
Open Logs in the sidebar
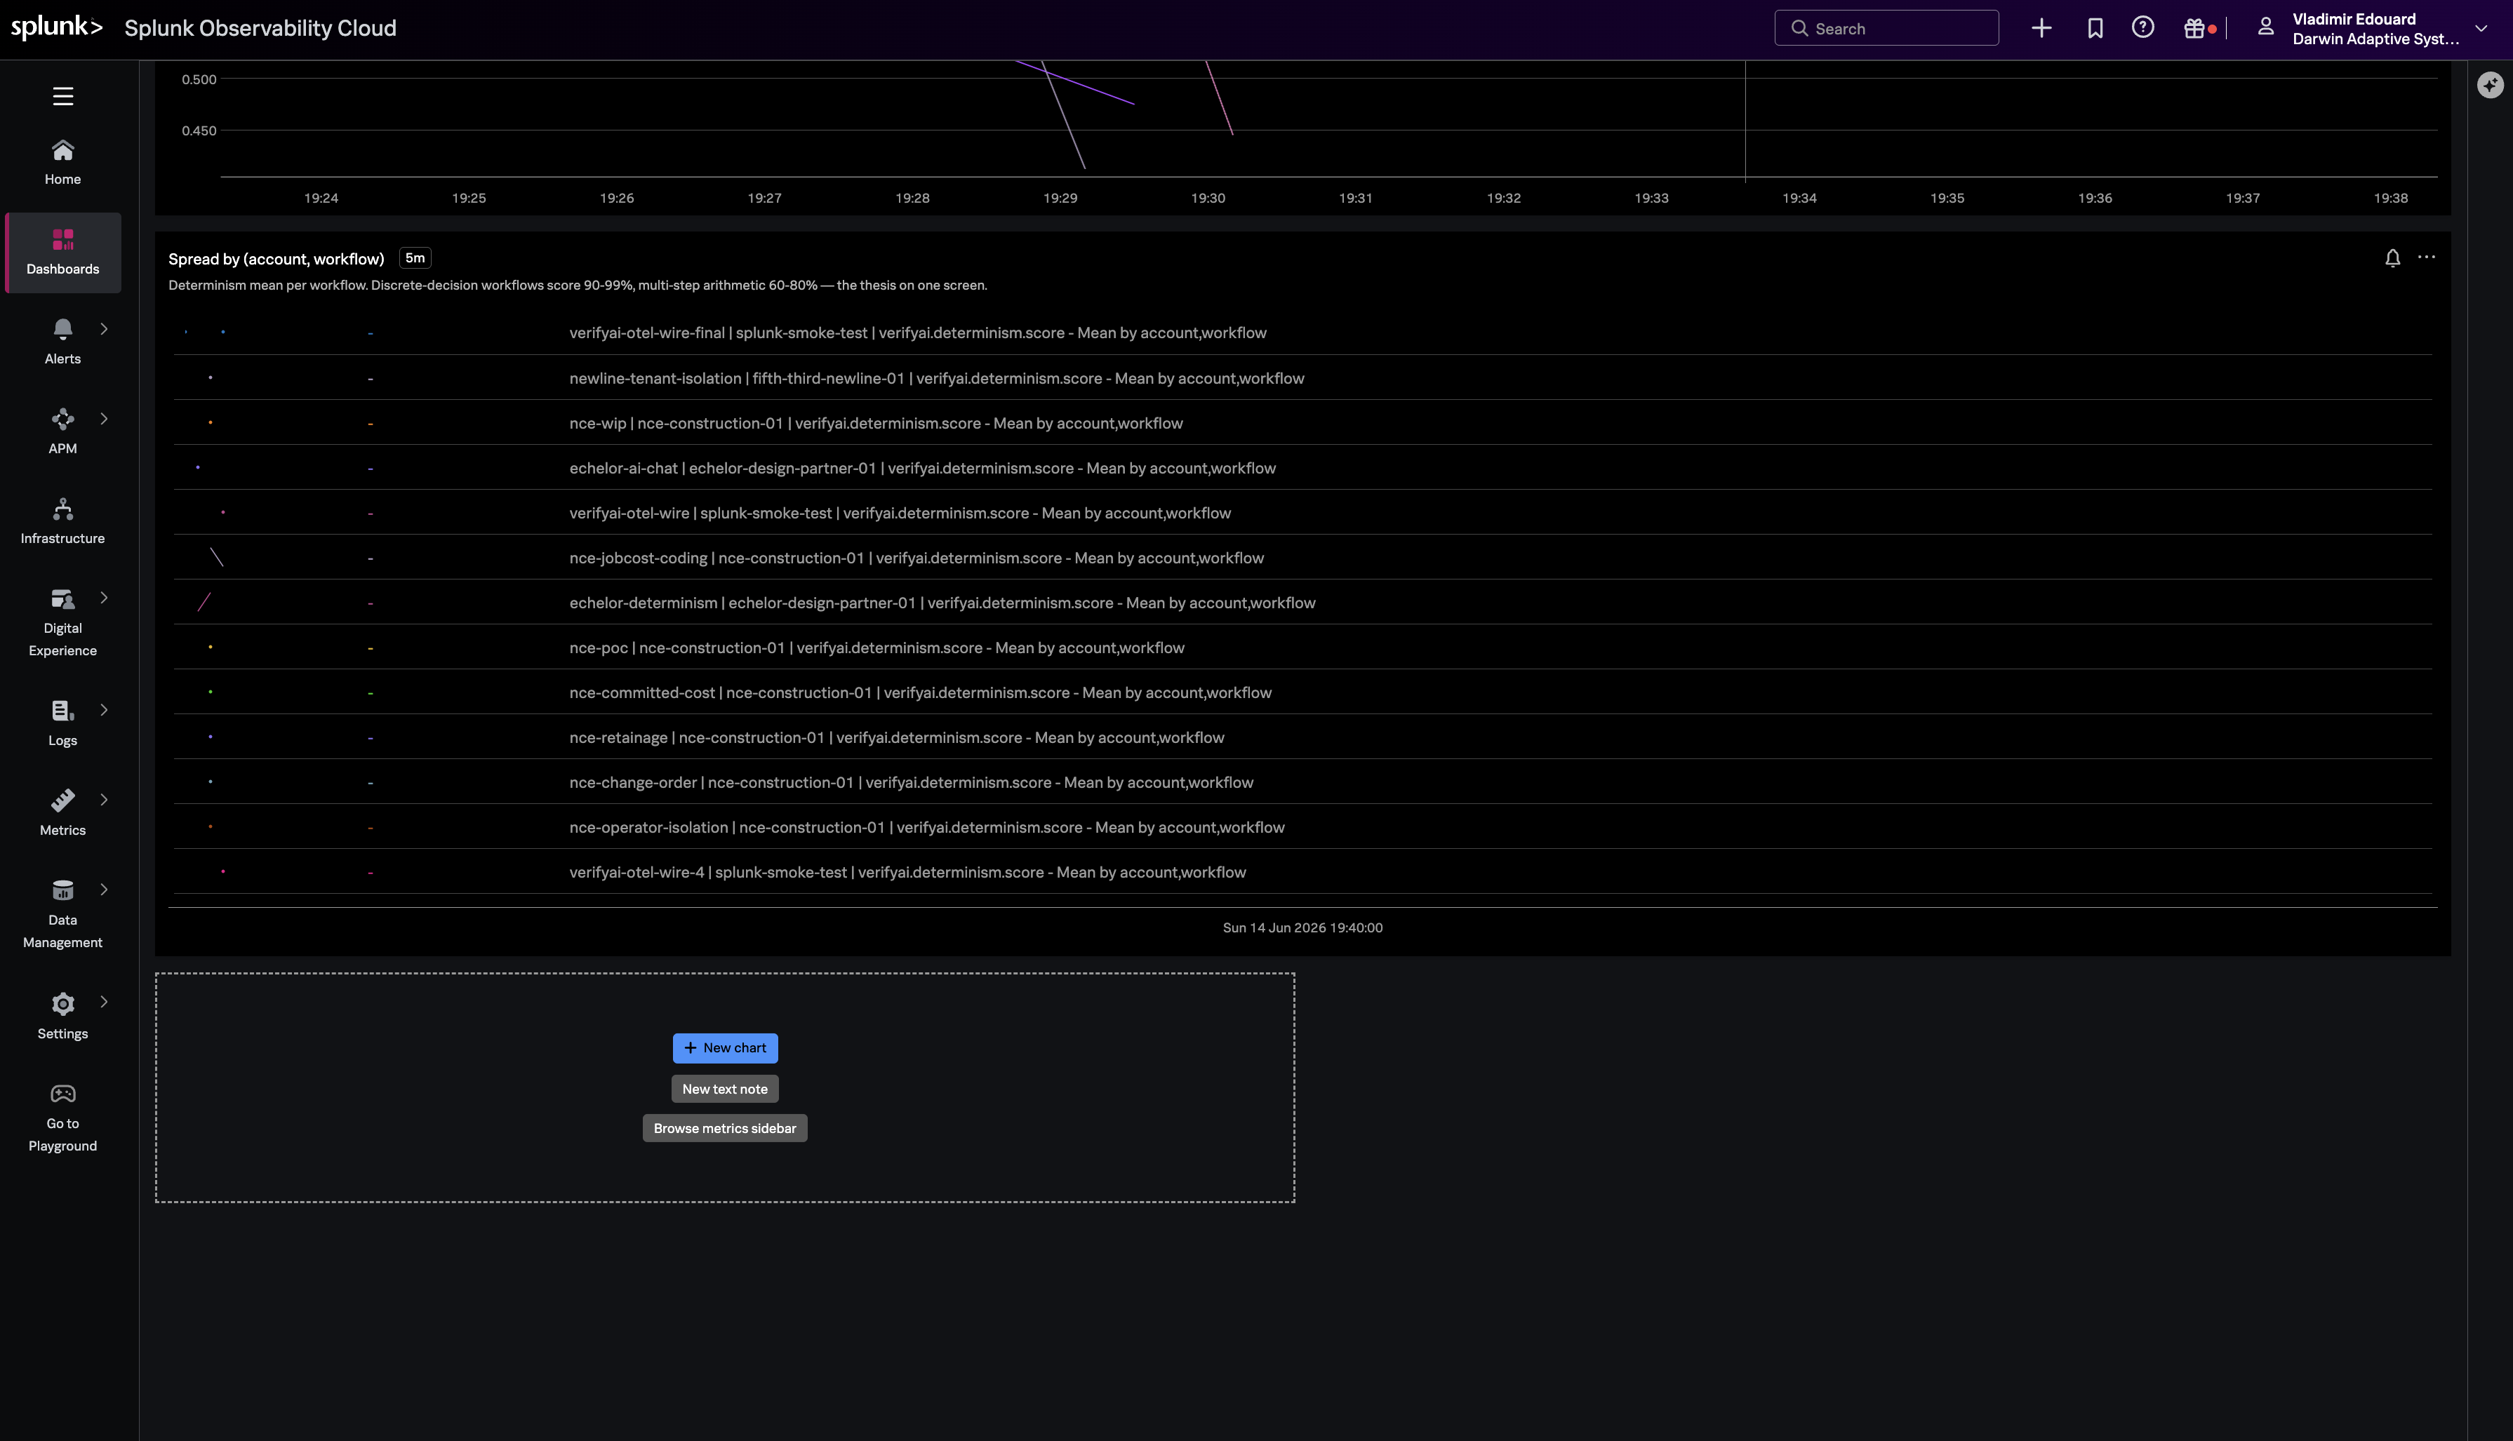62,723
